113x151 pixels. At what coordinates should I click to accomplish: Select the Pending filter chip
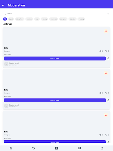pos(81,19)
